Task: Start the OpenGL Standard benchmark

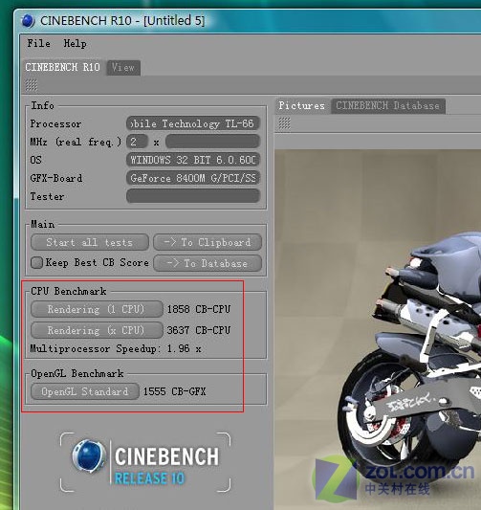Action: [x=85, y=391]
